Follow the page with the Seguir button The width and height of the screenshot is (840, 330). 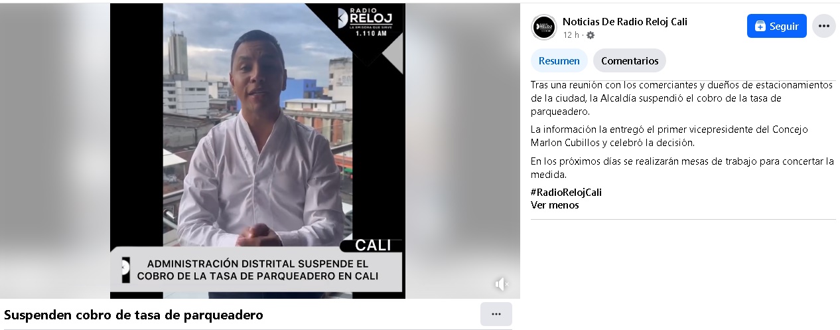pos(777,26)
